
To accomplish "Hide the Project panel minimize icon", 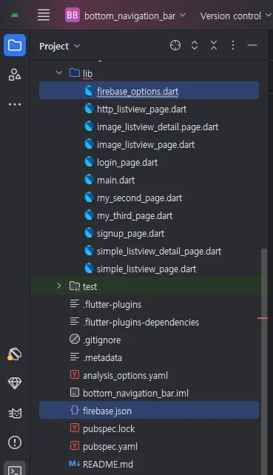I will 252,45.
